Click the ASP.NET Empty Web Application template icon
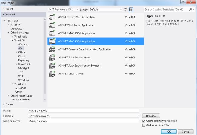The image size is (197, 135). pyautogui.click(x=52, y=17)
